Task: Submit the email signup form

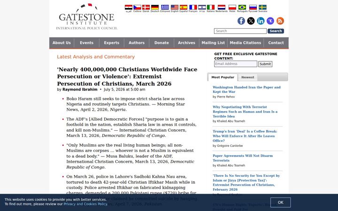Action: point(265,64)
